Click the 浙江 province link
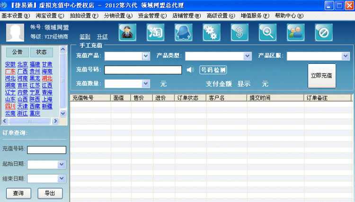The width and height of the screenshot is (355, 202). 23,113
